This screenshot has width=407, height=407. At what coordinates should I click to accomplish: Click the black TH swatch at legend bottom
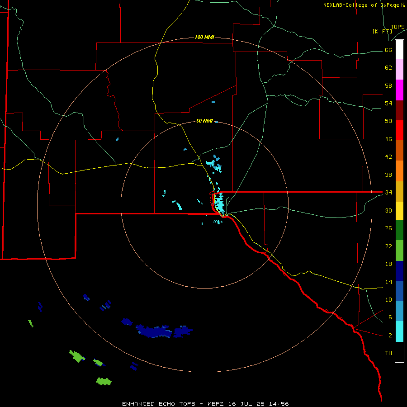399,352
